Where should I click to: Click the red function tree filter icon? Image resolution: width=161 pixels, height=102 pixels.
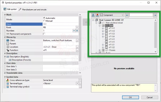97,15
